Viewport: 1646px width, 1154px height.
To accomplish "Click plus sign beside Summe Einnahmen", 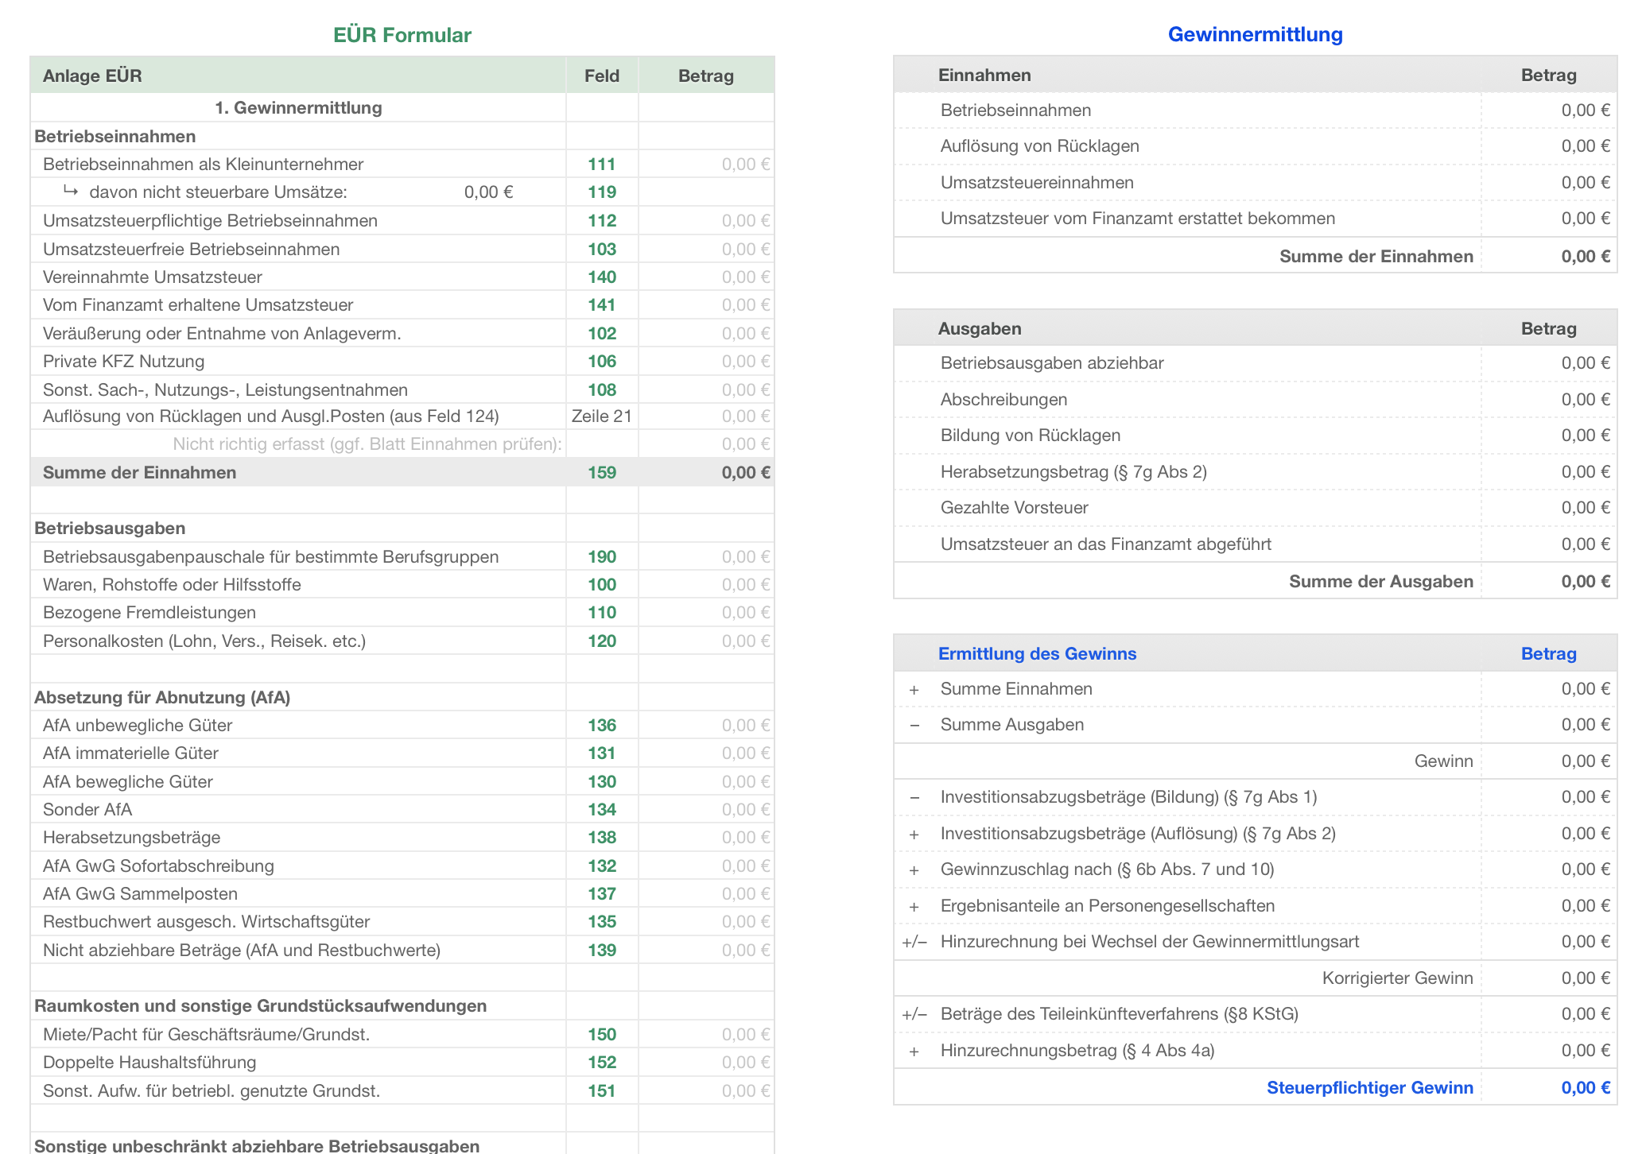I will click(914, 690).
